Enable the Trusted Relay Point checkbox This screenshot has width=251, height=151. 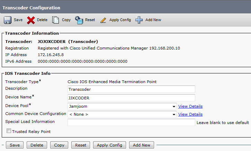[x=9, y=131]
